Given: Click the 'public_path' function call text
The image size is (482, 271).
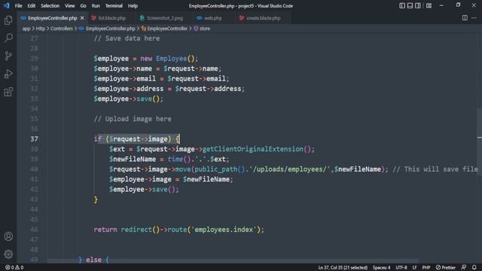Looking at the screenshot, I should [x=216, y=169].
